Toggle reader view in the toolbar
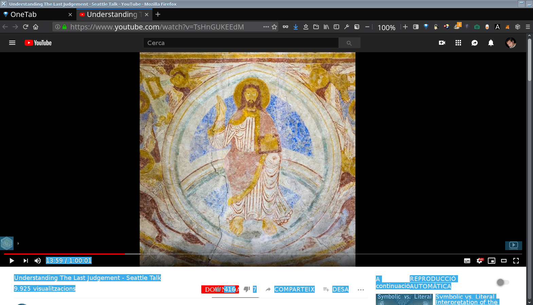This screenshot has height=305, width=533. [x=416, y=27]
